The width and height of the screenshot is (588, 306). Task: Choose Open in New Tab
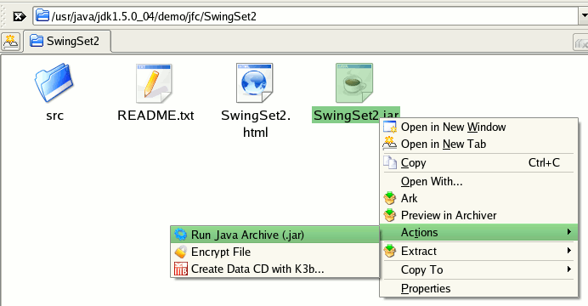(x=479, y=144)
